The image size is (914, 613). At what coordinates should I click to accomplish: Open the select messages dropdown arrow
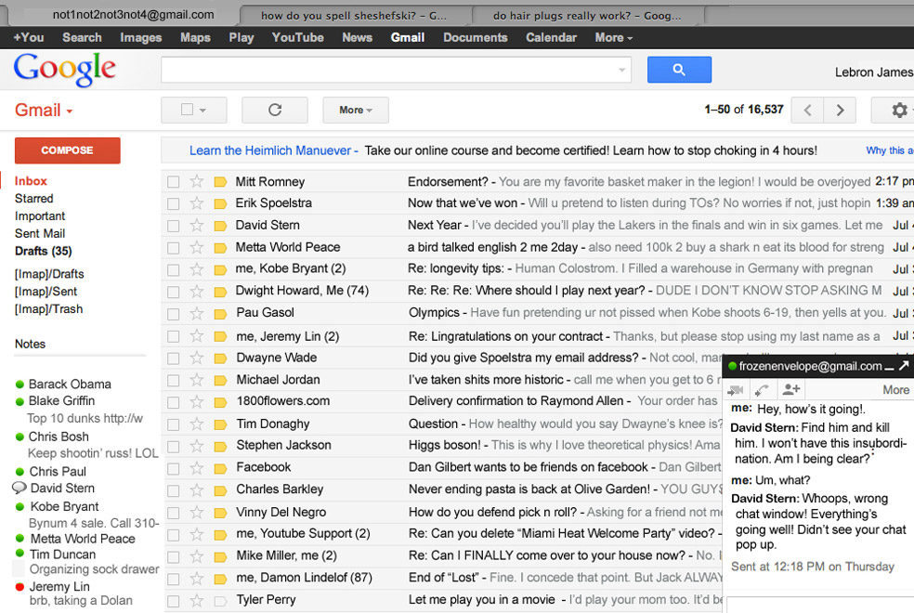click(x=205, y=110)
